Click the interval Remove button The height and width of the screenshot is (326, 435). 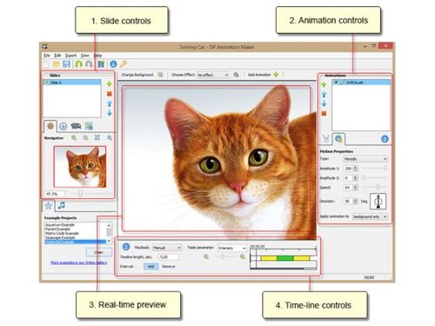point(169,266)
